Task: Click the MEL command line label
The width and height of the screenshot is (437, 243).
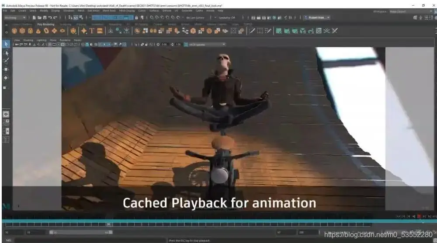Action: pos(8,240)
